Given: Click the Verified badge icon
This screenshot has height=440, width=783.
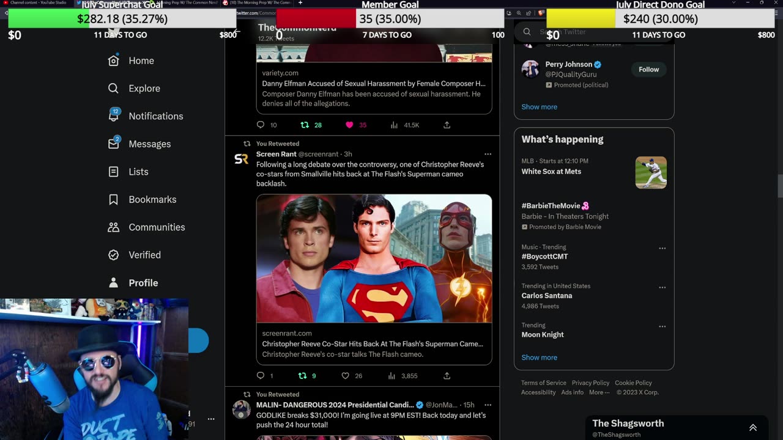Looking at the screenshot, I should pos(113,255).
